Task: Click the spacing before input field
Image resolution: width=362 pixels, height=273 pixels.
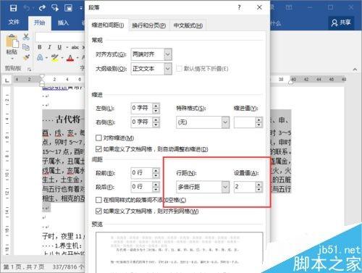Action: 142,173
